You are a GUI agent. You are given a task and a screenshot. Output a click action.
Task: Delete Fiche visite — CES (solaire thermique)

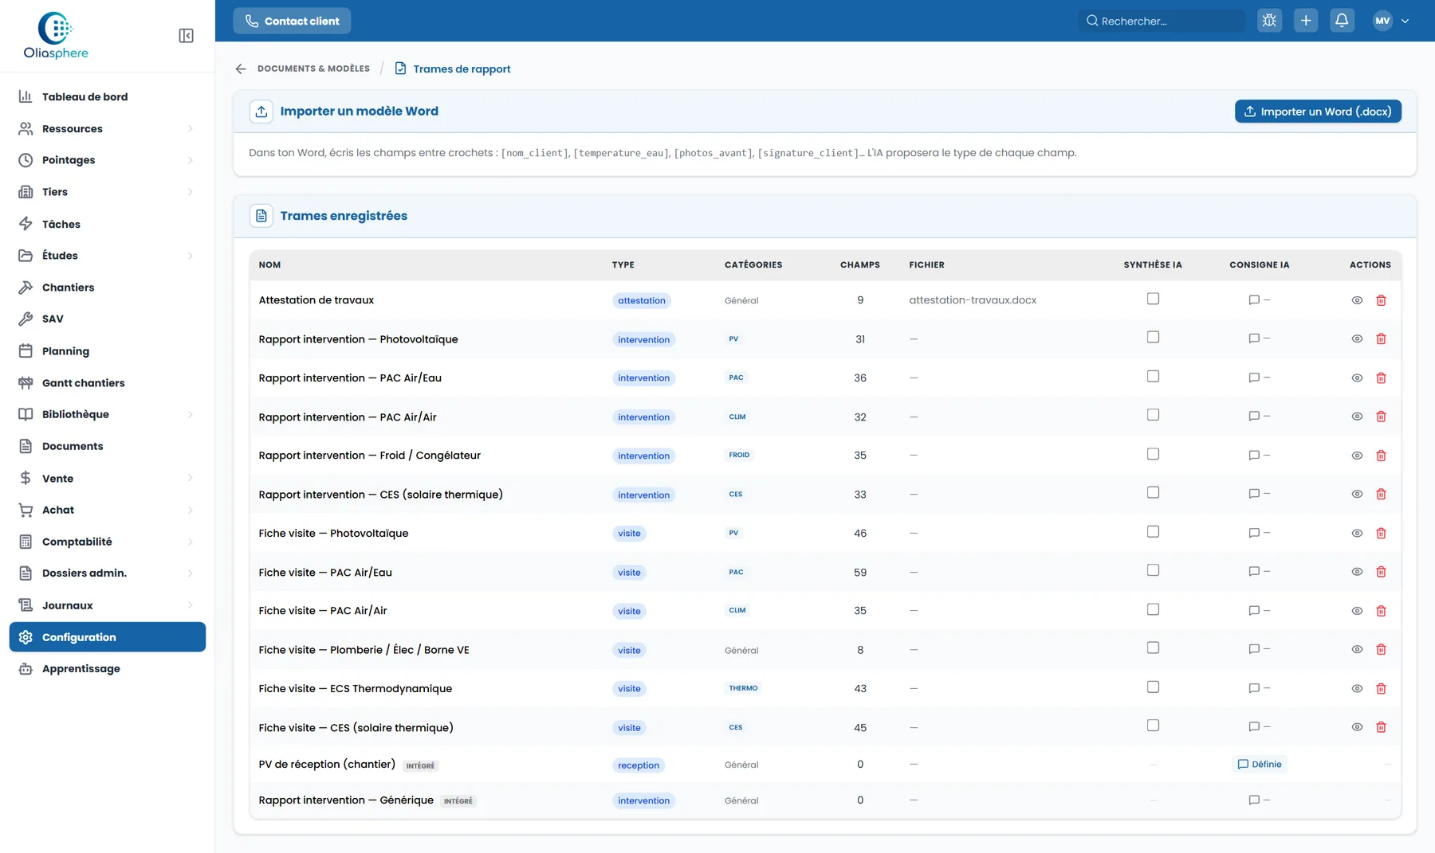[1381, 727]
